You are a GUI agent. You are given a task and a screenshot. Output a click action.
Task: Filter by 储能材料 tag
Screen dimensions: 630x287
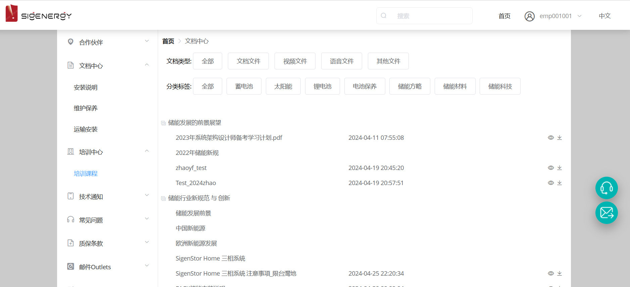[455, 86]
